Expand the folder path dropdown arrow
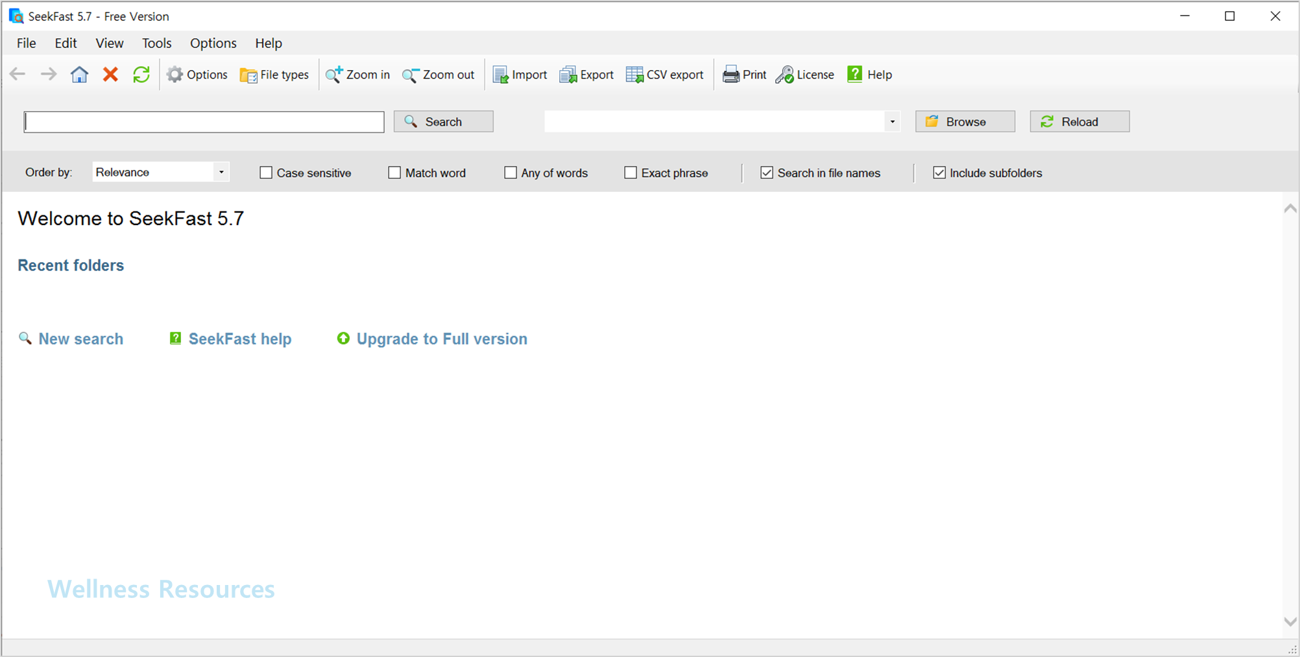The width and height of the screenshot is (1300, 657). (x=893, y=122)
